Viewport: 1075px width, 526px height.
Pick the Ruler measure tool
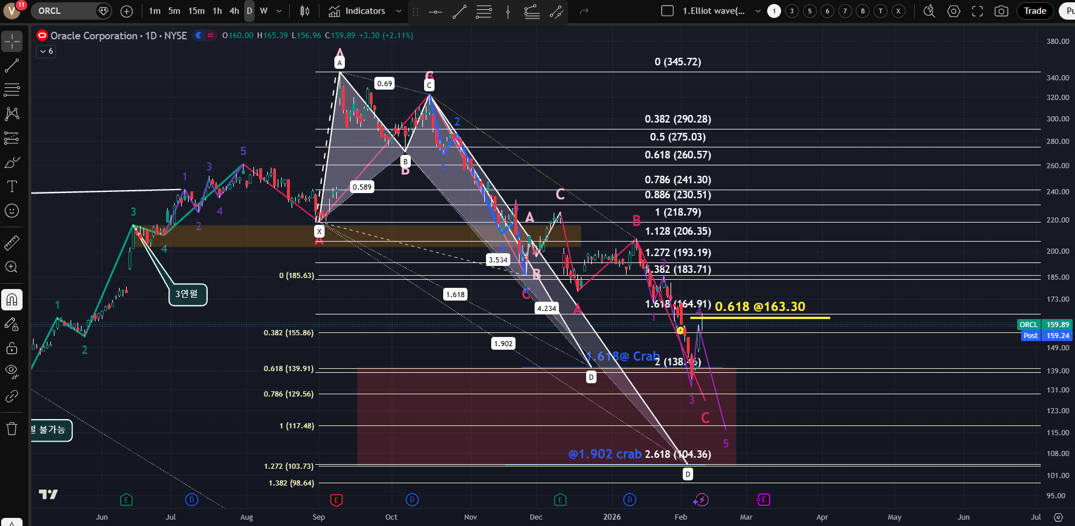[12, 243]
